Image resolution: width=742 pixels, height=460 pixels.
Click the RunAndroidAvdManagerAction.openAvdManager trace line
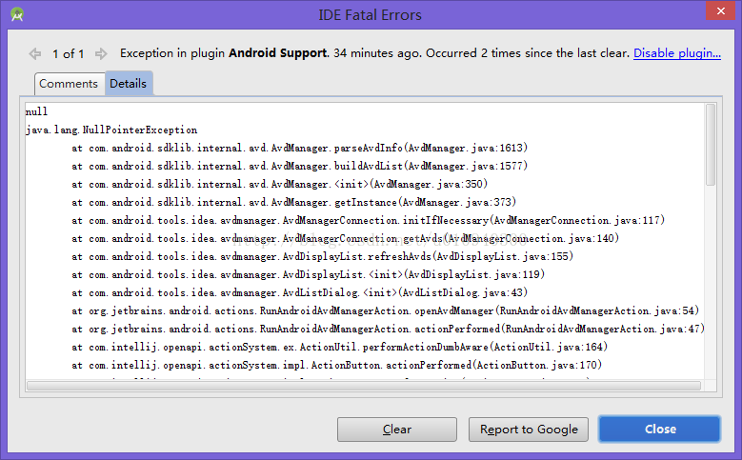click(x=386, y=310)
